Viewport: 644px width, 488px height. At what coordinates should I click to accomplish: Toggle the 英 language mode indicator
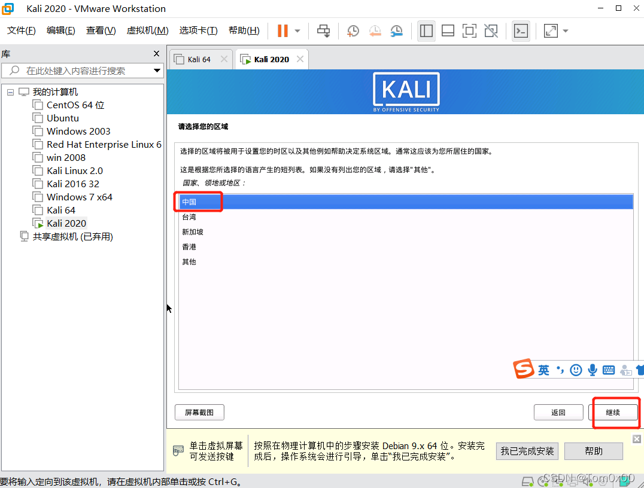(543, 370)
